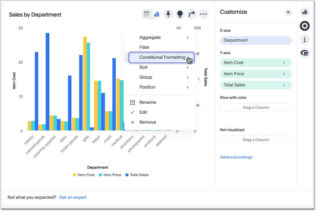
Task: Open the more options ellipsis menu
Action: (x=204, y=14)
